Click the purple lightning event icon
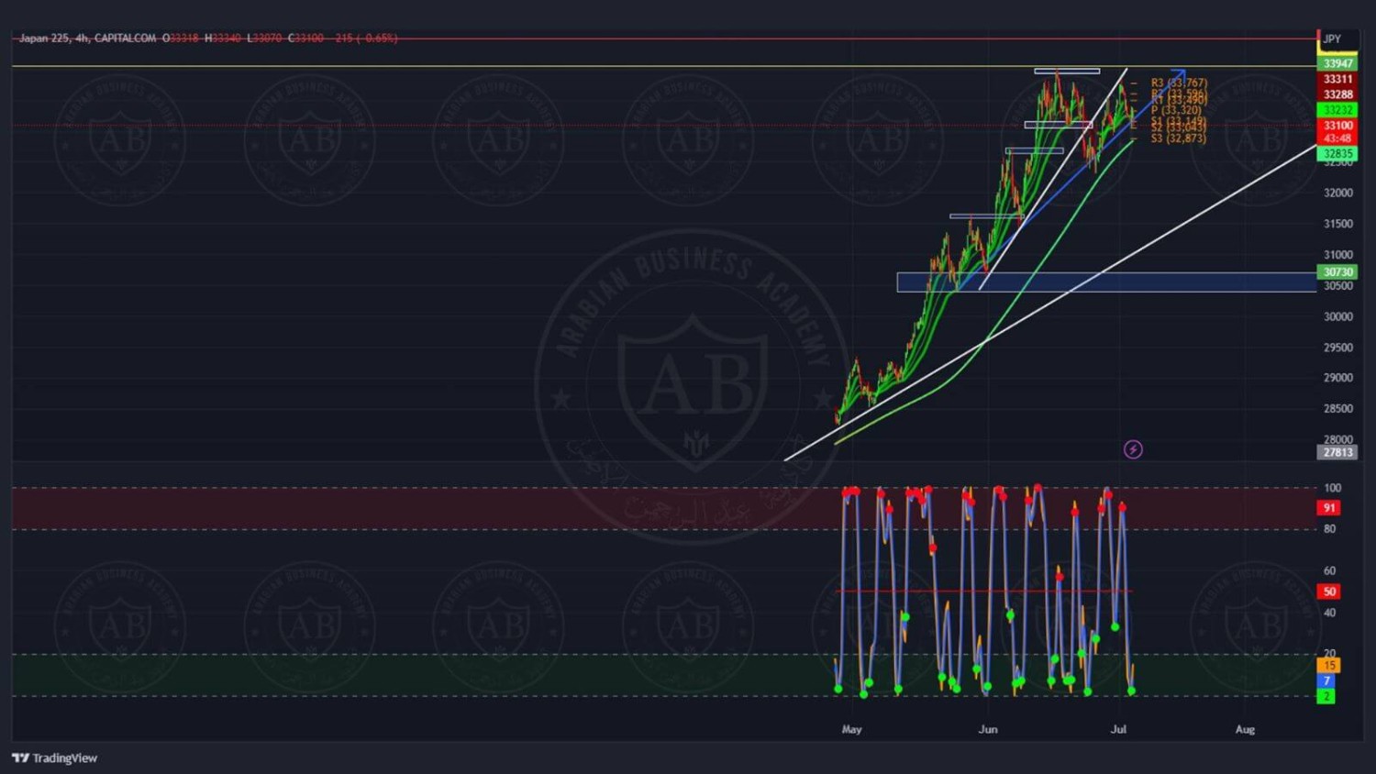This screenshot has width=1376, height=774. [1133, 449]
